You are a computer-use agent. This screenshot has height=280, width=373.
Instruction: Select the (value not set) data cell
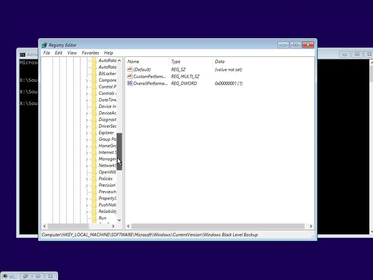click(228, 70)
